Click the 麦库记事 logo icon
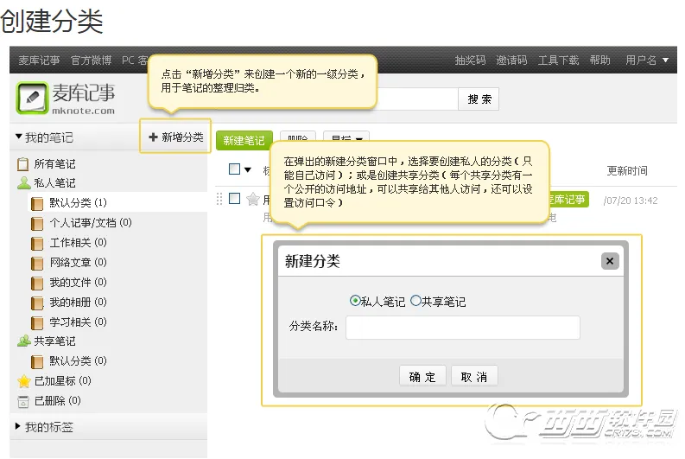This screenshot has width=685, height=459. [33, 99]
